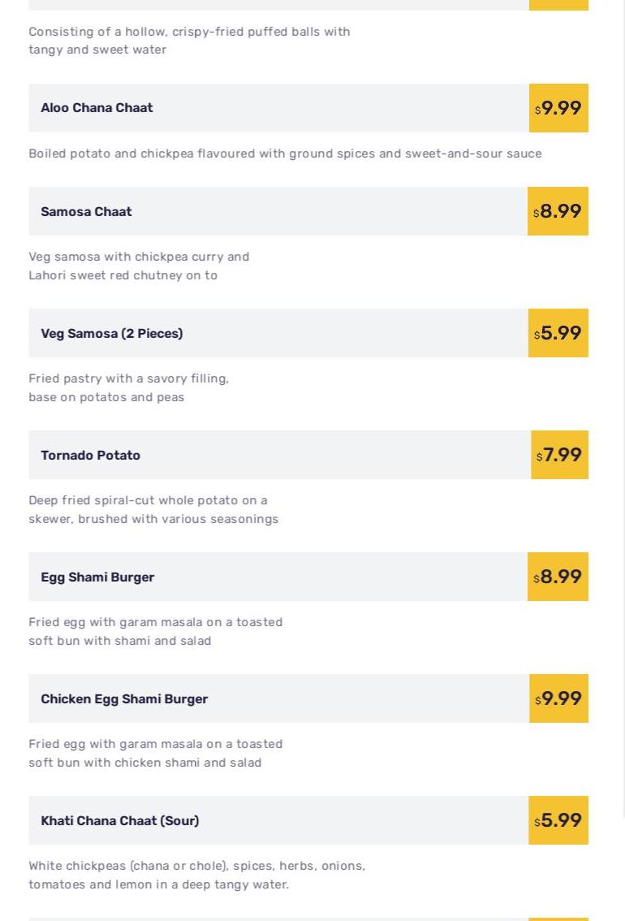Click the Aloo Chana Chaat item name
625x921 pixels.
click(97, 108)
